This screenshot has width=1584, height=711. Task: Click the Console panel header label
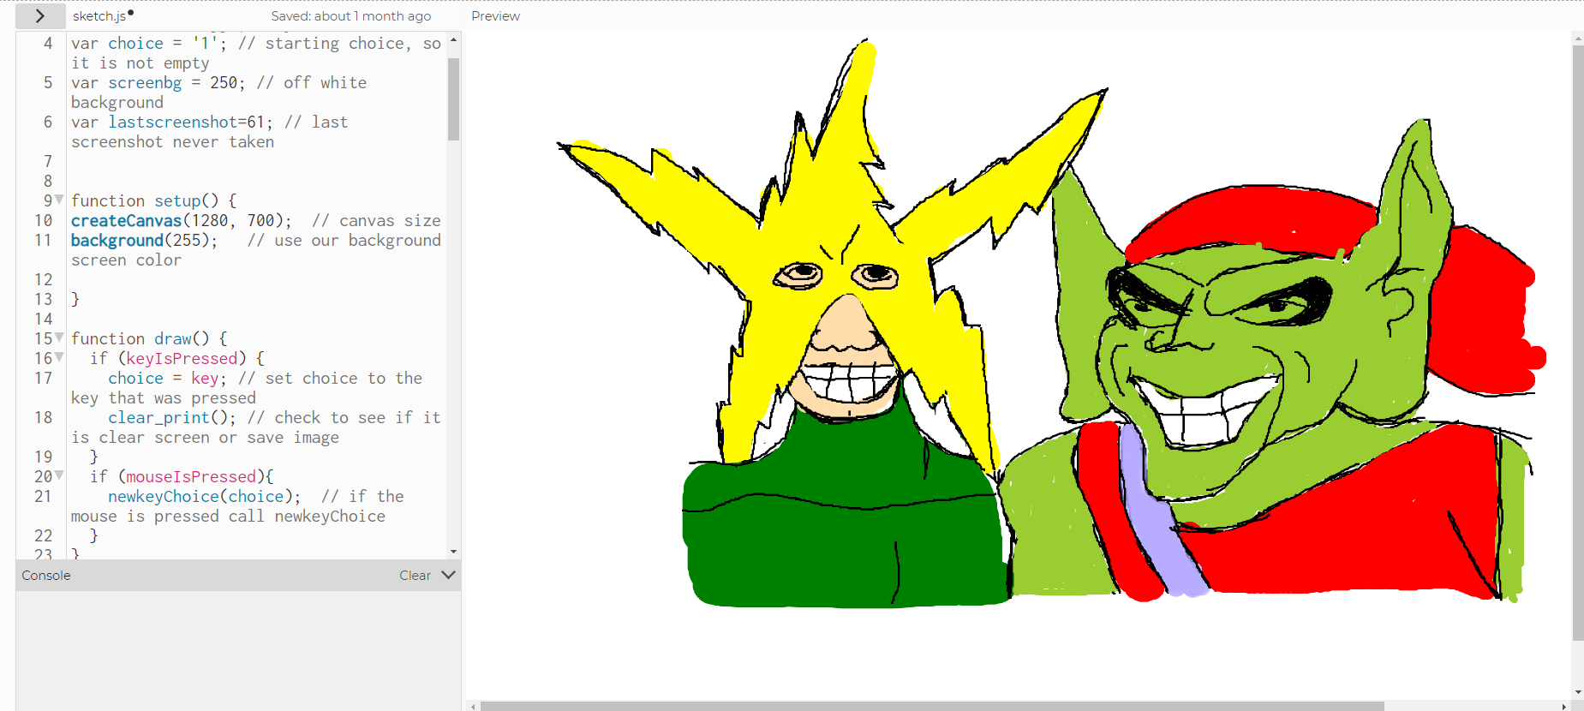tap(46, 576)
